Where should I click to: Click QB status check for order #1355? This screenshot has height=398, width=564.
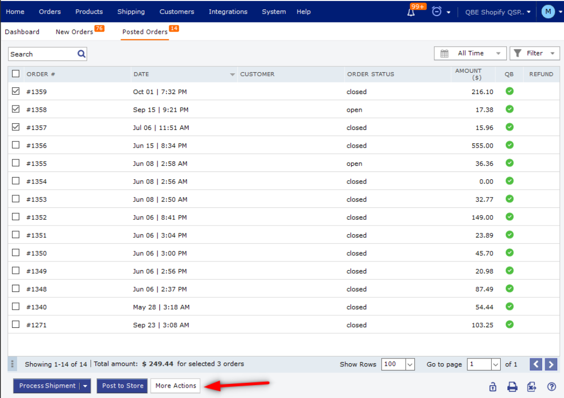coord(509,163)
